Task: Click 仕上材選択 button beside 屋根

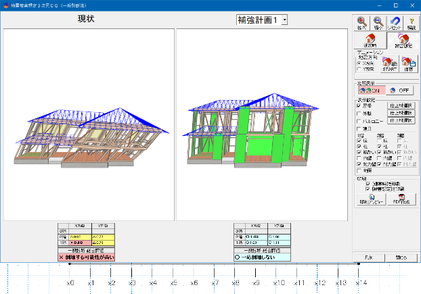Action: click(x=401, y=105)
